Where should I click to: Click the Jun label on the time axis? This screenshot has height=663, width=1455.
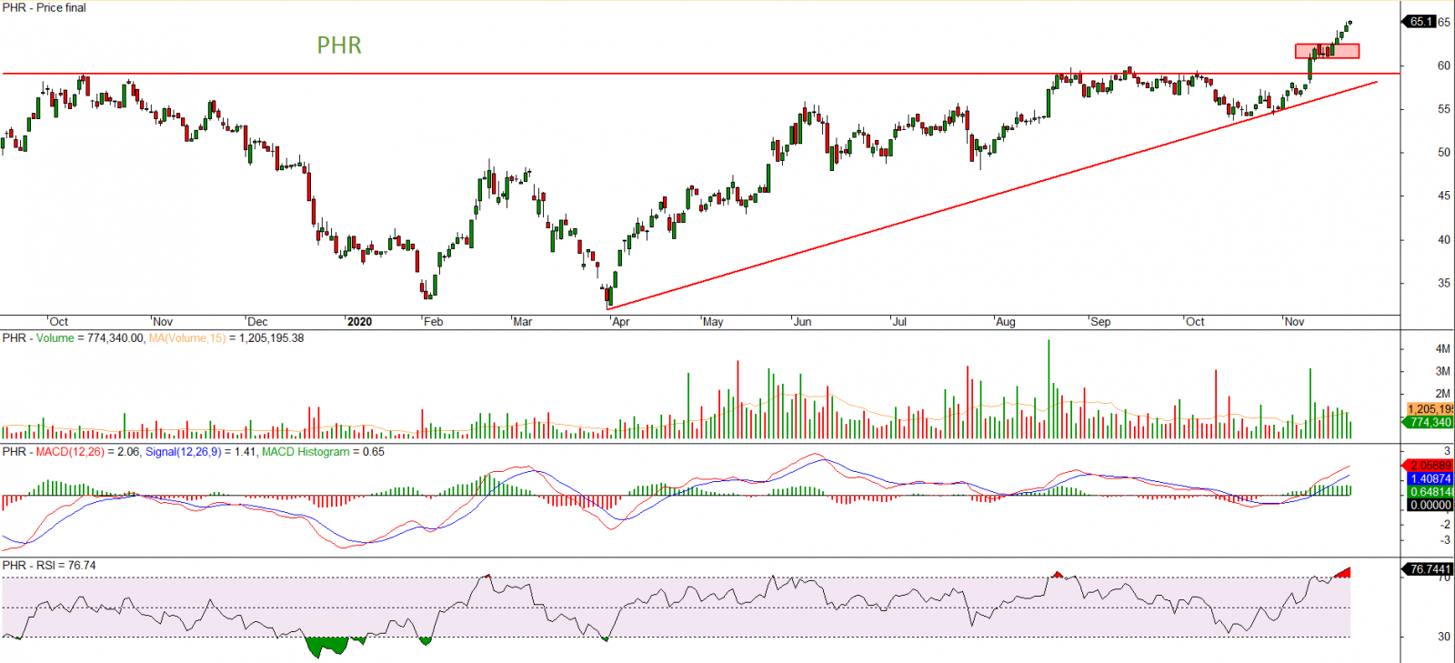[x=803, y=322]
